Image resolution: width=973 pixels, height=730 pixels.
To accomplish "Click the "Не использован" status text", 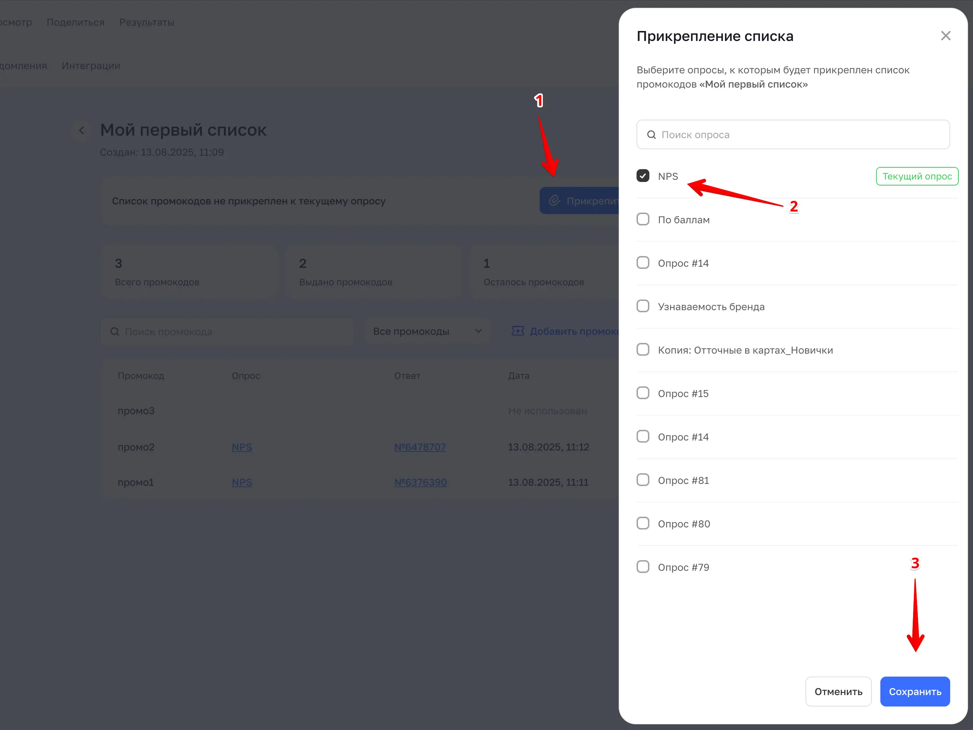I will [x=548, y=411].
